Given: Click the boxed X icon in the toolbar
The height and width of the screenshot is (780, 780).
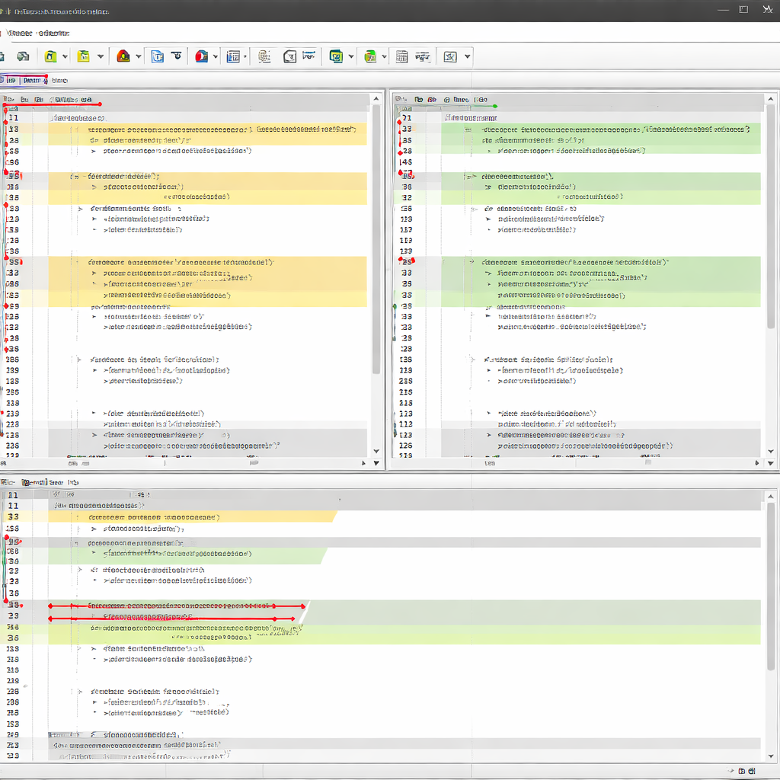Looking at the screenshot, I should tap(450, 56).
